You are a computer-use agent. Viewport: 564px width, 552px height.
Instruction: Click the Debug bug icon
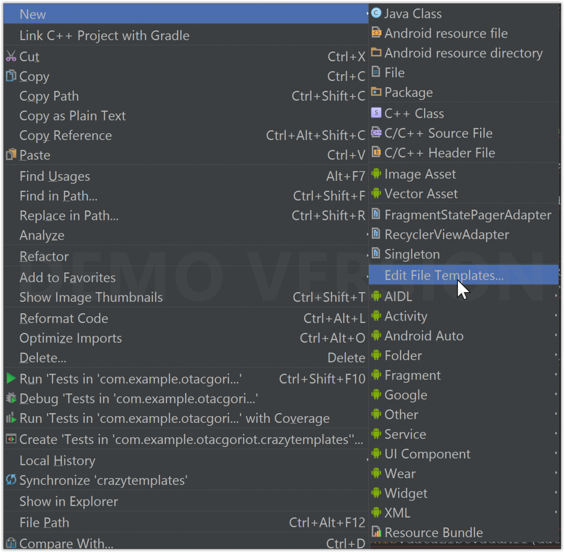point(11,398)
